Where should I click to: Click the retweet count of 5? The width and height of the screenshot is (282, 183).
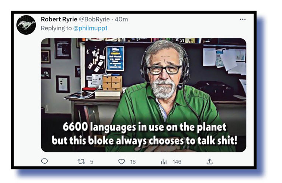point(91,162)
